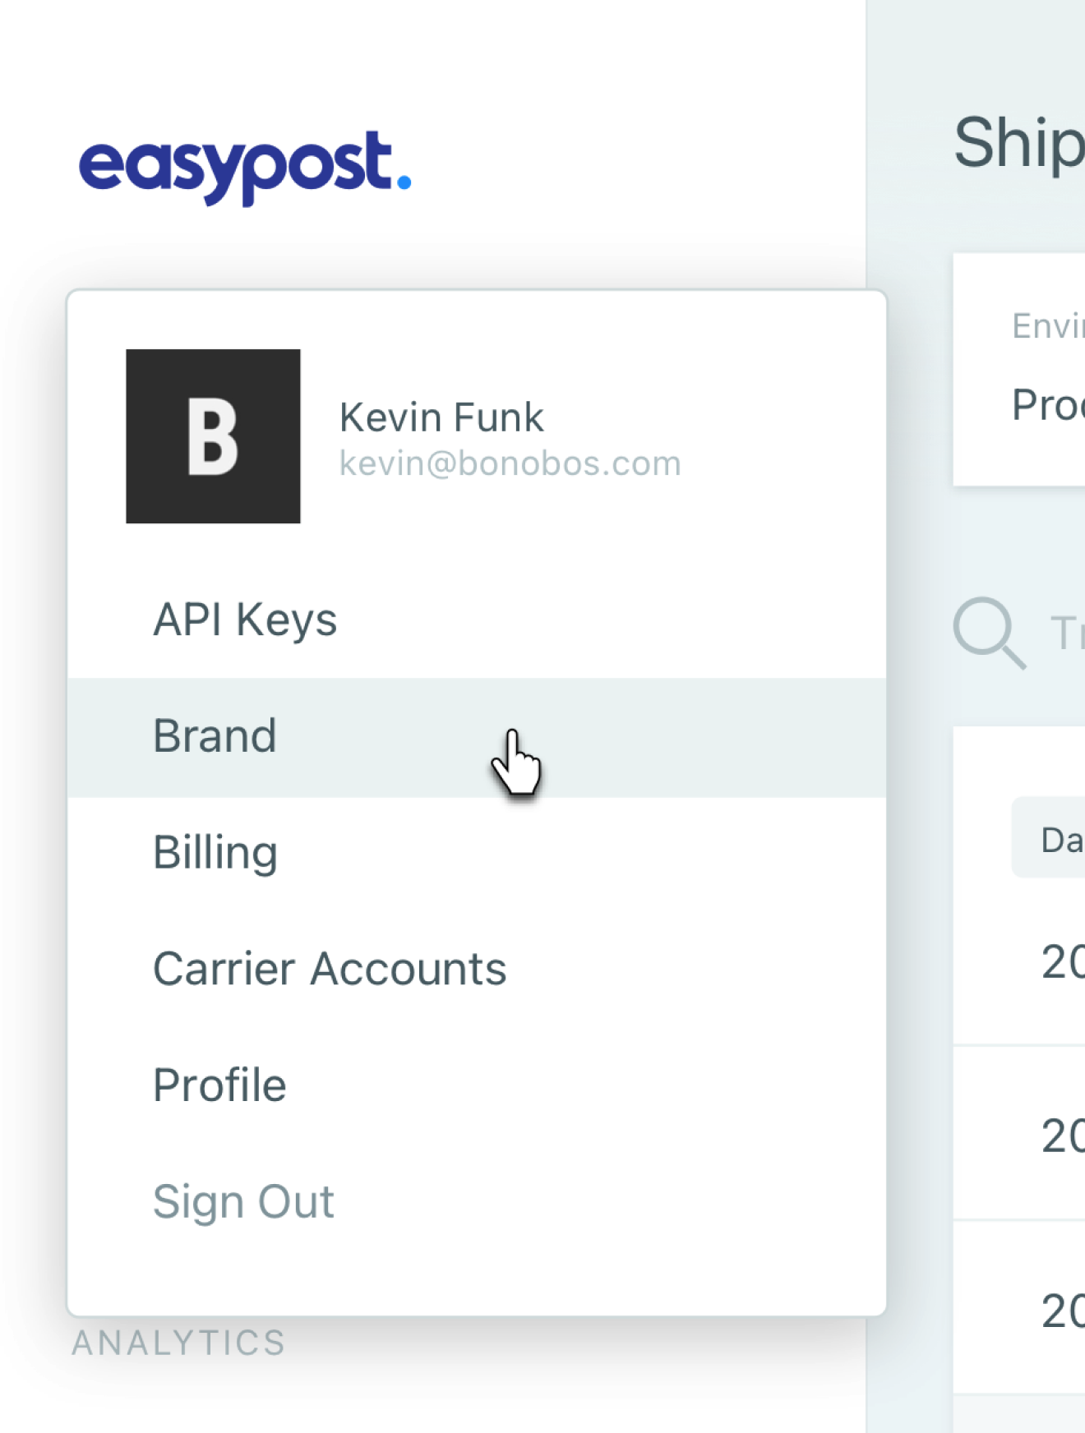This screenshot has height=1433, width=1085.
Task: Go to Billing in the account menu
Action: click(477, 853)
